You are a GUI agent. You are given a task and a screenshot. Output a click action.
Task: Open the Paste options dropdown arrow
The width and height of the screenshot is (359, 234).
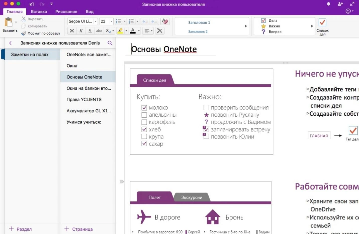point(16,22)
